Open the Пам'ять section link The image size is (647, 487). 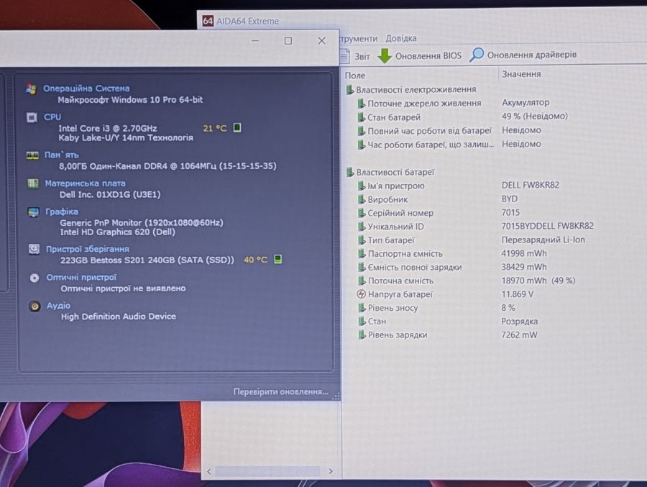point(62,155)
